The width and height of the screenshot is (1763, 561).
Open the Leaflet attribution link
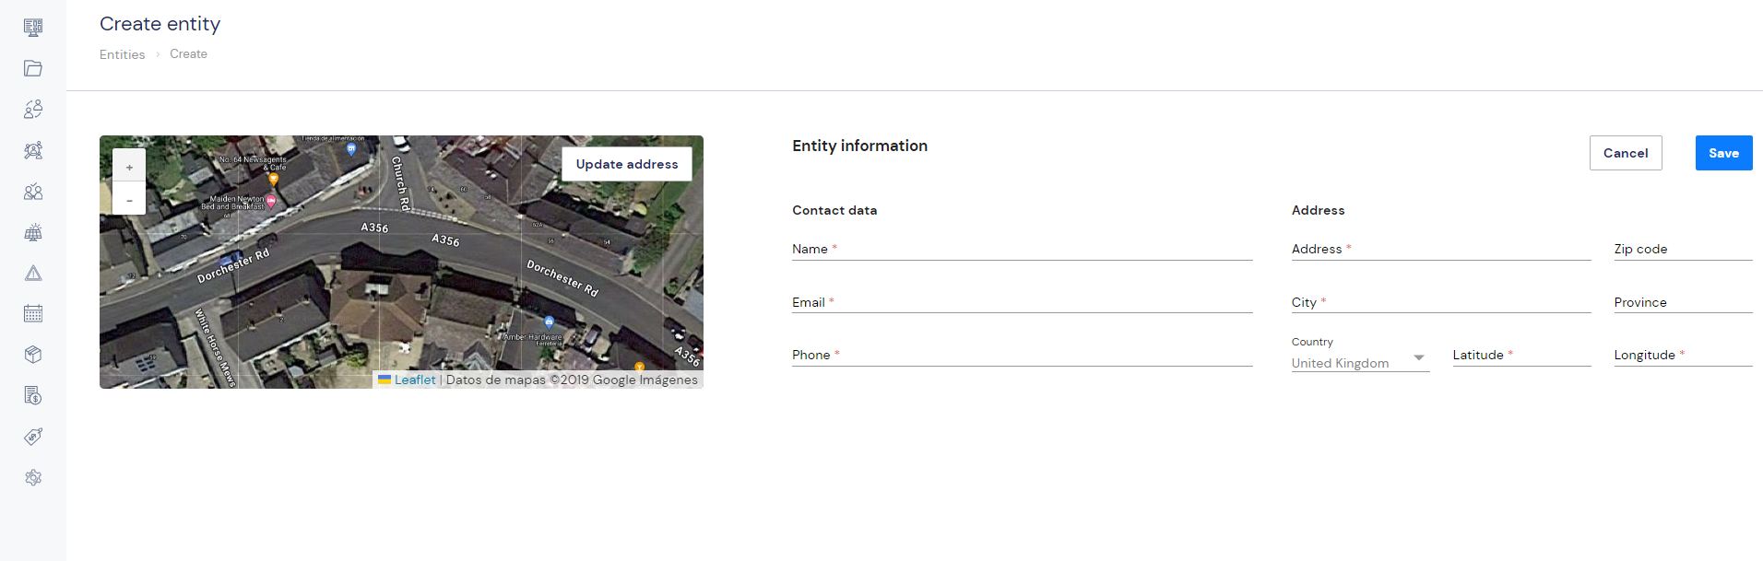(x=415, y=380)
